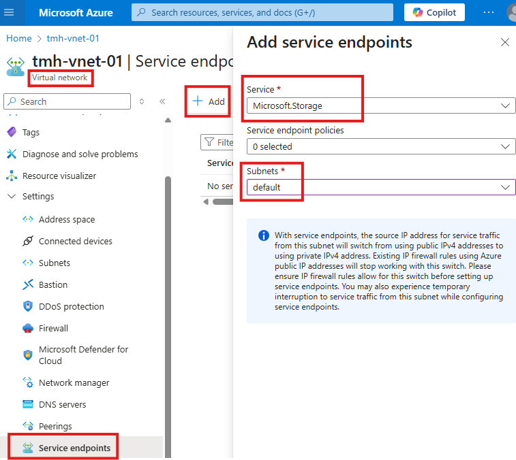Open Resource visualizer
This screenshot has height=460, width=516.
click(59, 176)
